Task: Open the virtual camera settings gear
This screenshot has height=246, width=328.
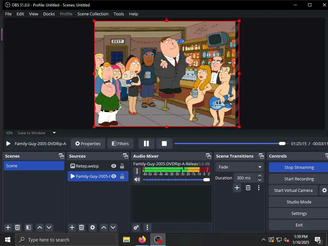Action: (324, 190)
